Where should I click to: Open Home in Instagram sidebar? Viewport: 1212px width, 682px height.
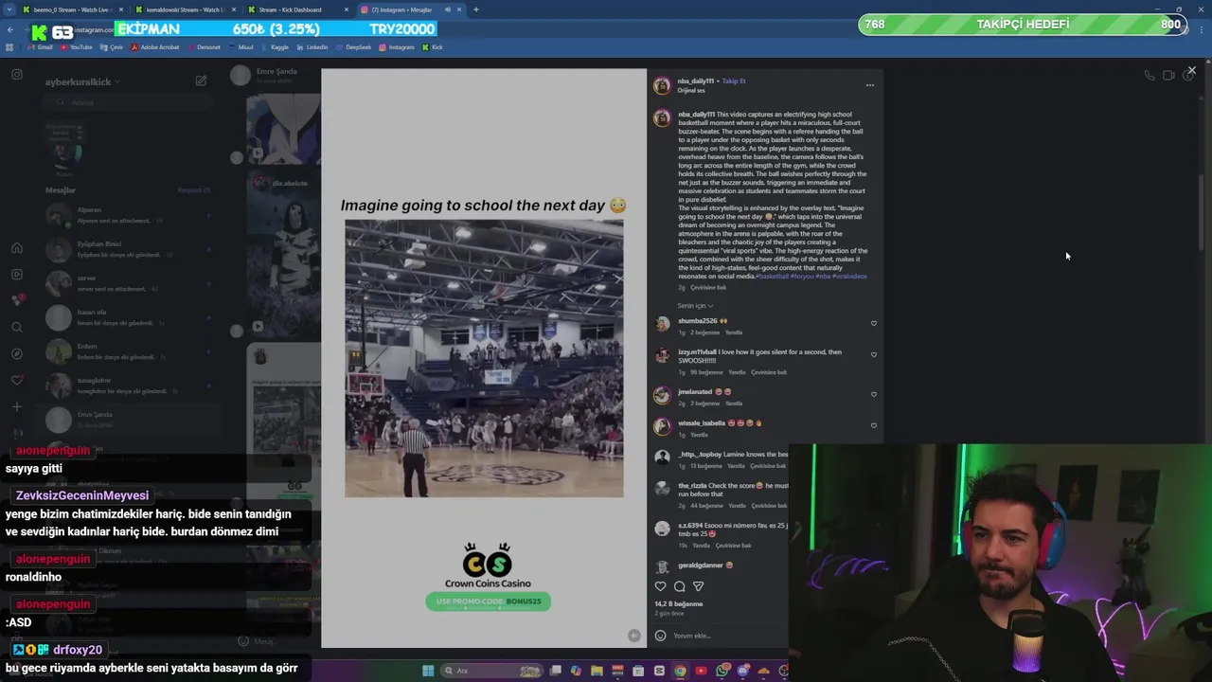[x=17, y=248]
